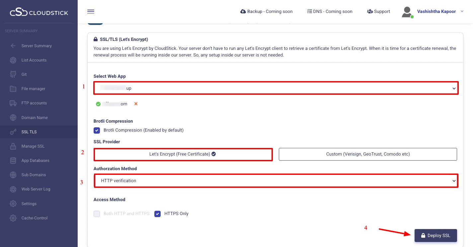473x247 pixels.
Task: Select Custom SSL provider option
Action: 368,154
